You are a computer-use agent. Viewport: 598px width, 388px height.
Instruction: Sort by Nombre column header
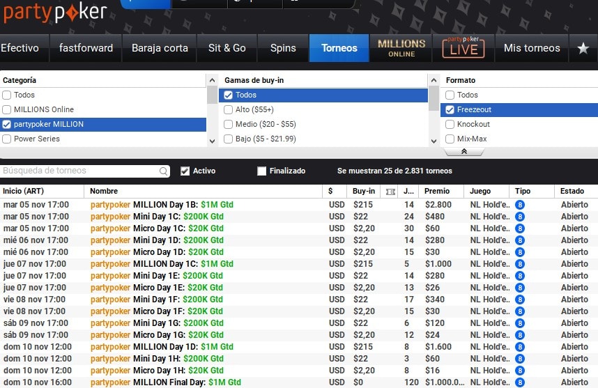(x=204, y=192)
